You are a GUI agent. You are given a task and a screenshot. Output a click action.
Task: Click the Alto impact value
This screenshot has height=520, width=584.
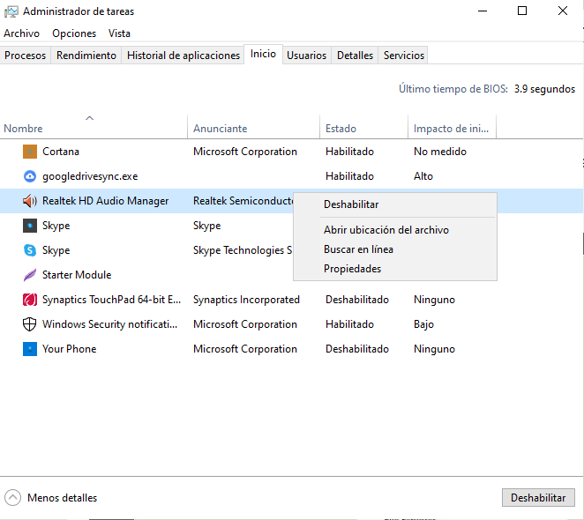pos(423,176)
